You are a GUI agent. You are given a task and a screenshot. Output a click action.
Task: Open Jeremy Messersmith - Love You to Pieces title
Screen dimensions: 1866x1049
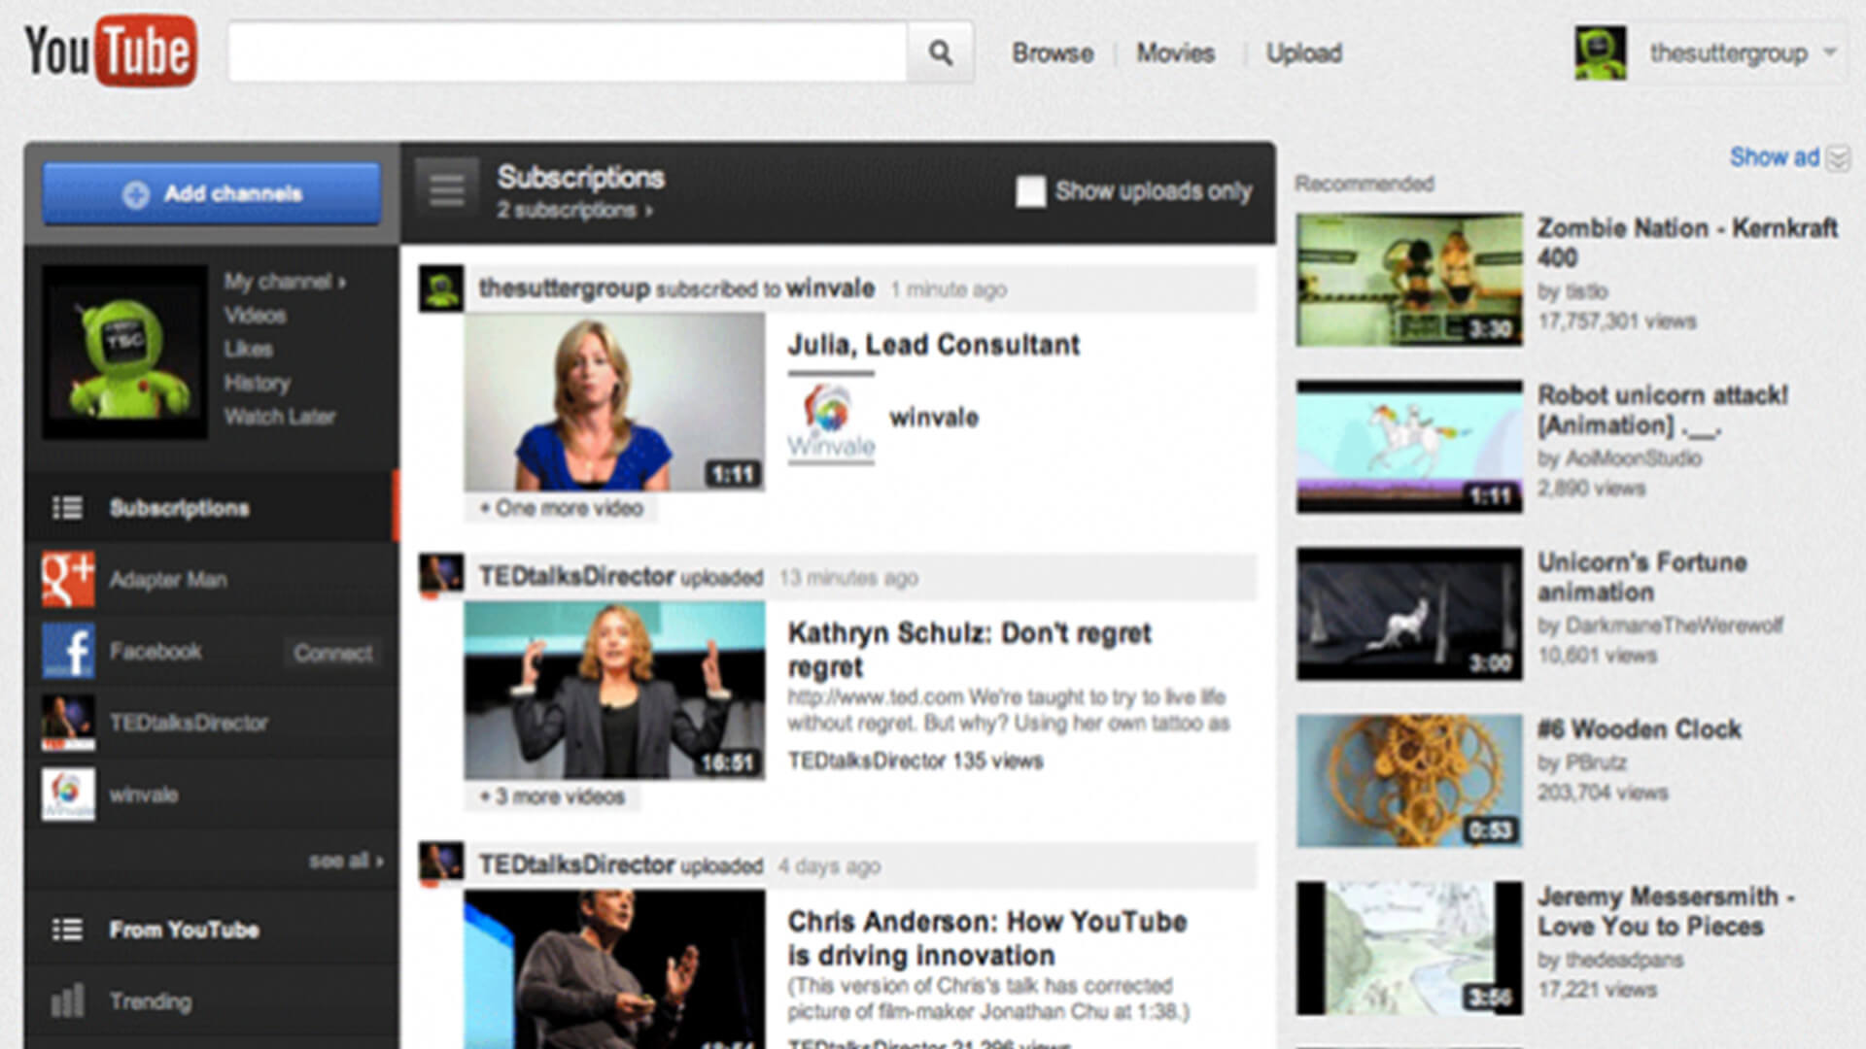(1666, 911)
